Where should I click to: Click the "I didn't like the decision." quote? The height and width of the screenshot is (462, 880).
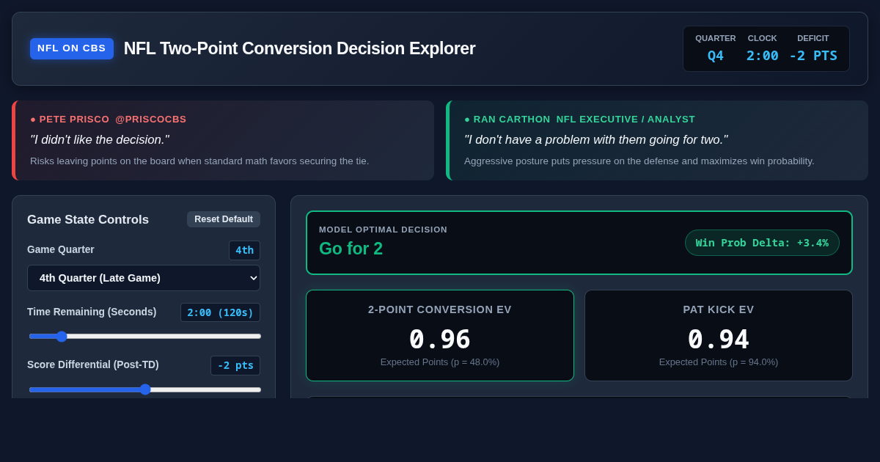(100, 140)
